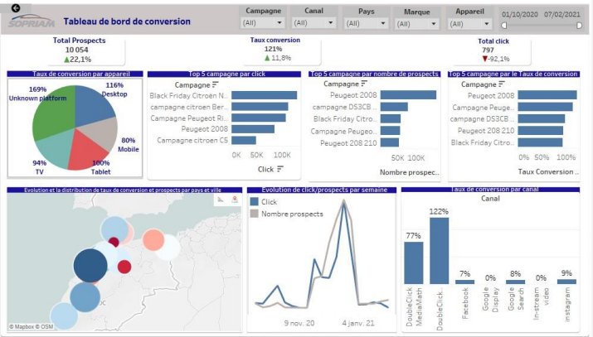
Task: Click Black Friday Citro.. bar in conversion chart
Action: tap(540, 142)
